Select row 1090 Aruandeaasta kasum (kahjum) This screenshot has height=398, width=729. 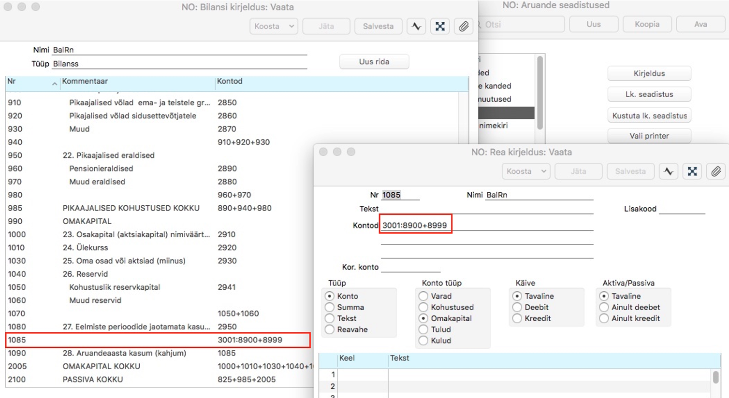(x=124, y=353)
